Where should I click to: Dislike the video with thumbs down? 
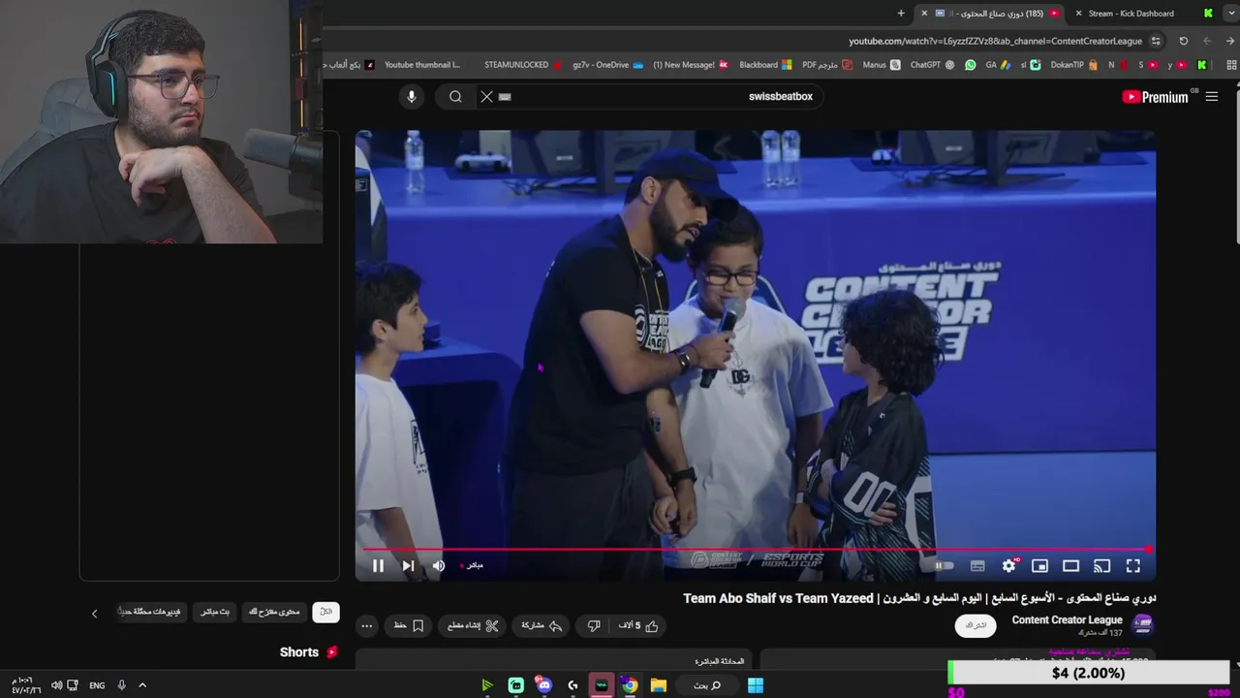tap(594, 626)
